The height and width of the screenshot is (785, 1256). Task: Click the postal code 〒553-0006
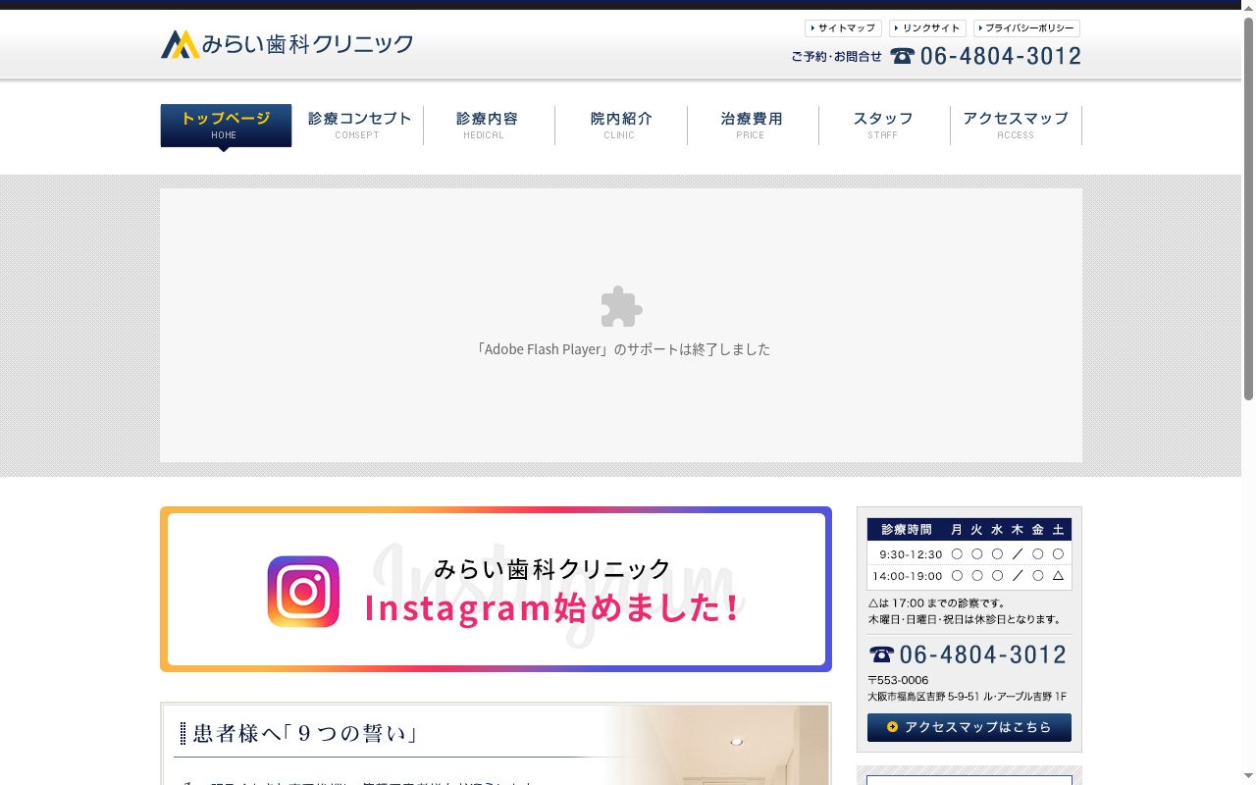click(898, 680)
